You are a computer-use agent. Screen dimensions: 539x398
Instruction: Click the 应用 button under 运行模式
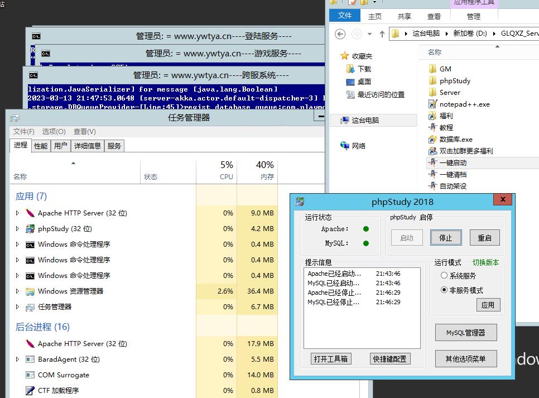pyautogui.click(x=488, y=305)
